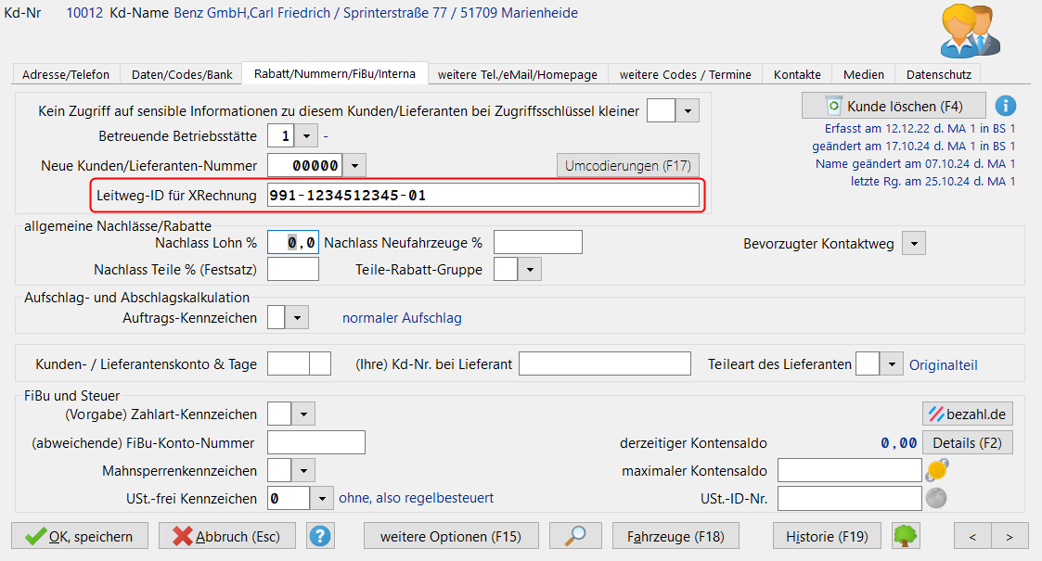Open the bezahl.de payment button
The image size is (1042, 561).
968,413
